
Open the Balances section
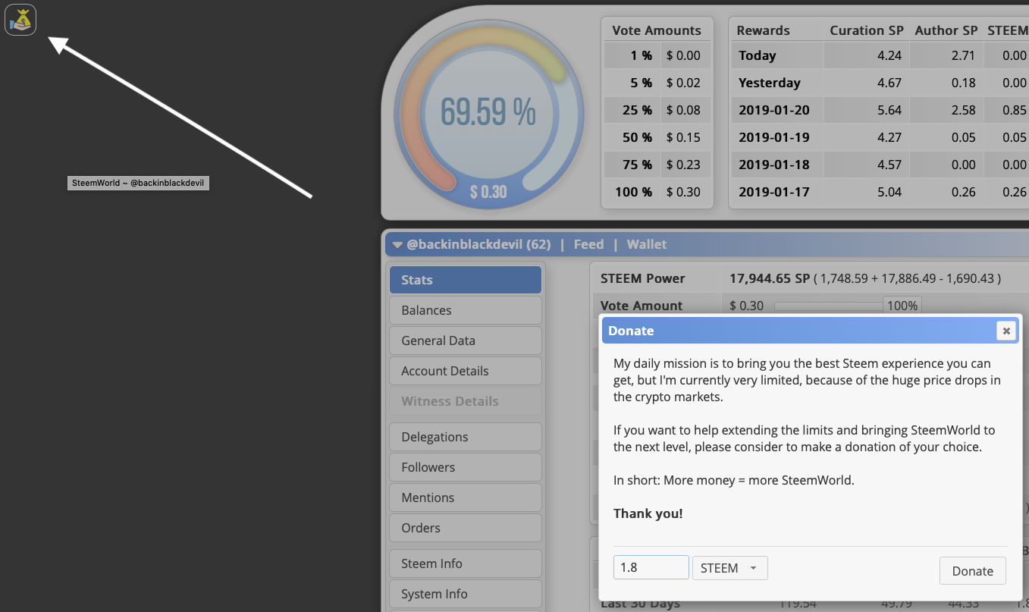point(466,310)
